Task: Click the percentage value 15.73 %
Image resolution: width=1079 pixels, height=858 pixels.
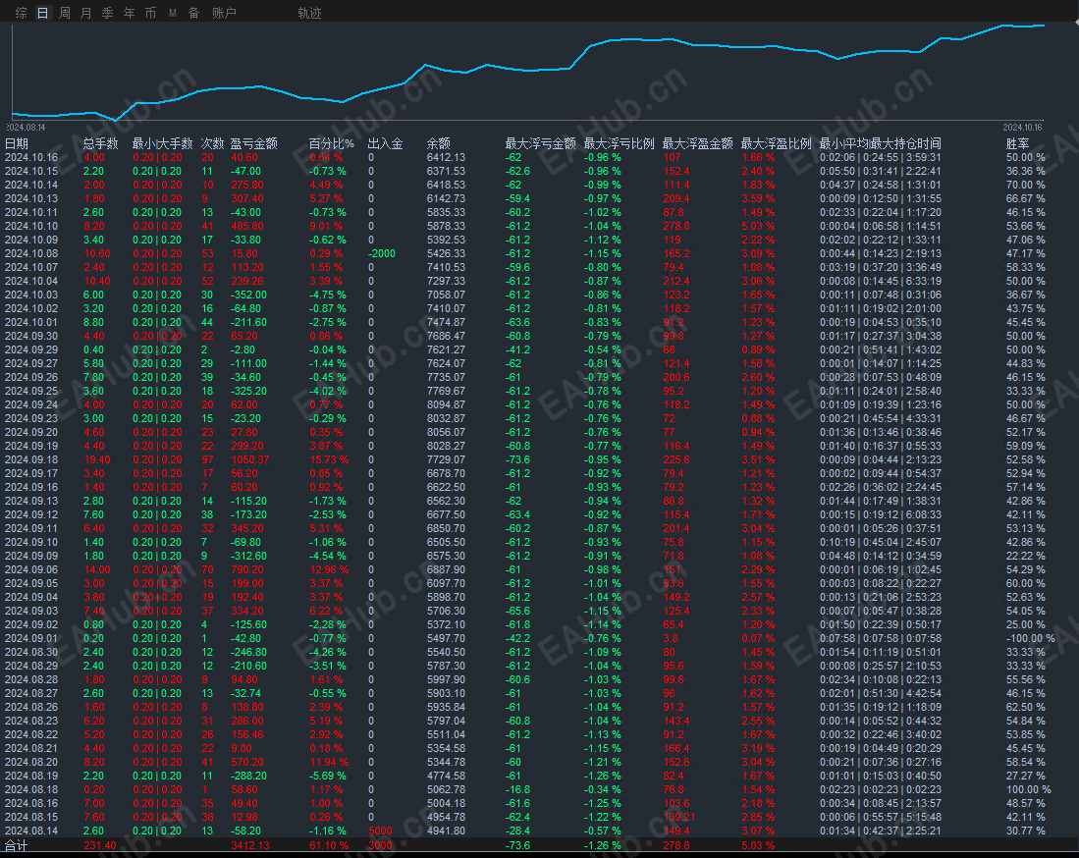Action: (x=329, y=459)
